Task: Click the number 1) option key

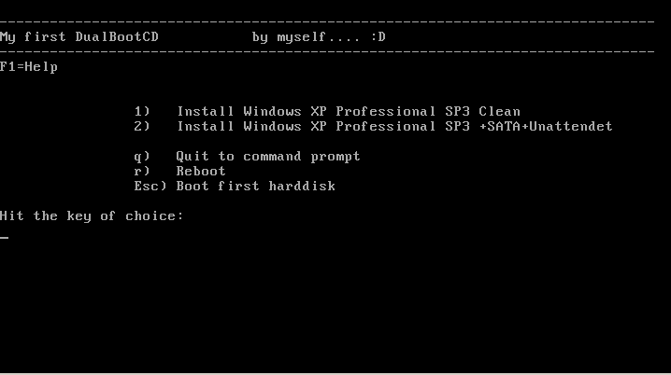Action: 142,112
